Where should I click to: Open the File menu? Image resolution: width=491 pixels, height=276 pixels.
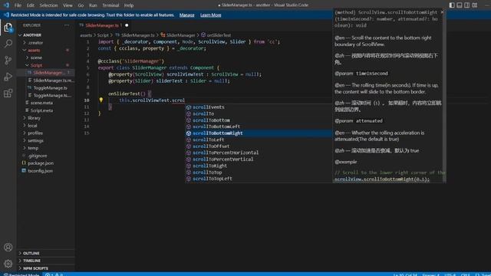18,5
